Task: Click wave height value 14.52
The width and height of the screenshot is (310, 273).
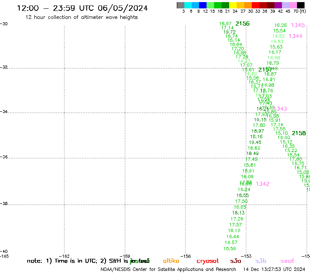Action: pyautogui.click(x=278, y=36)
